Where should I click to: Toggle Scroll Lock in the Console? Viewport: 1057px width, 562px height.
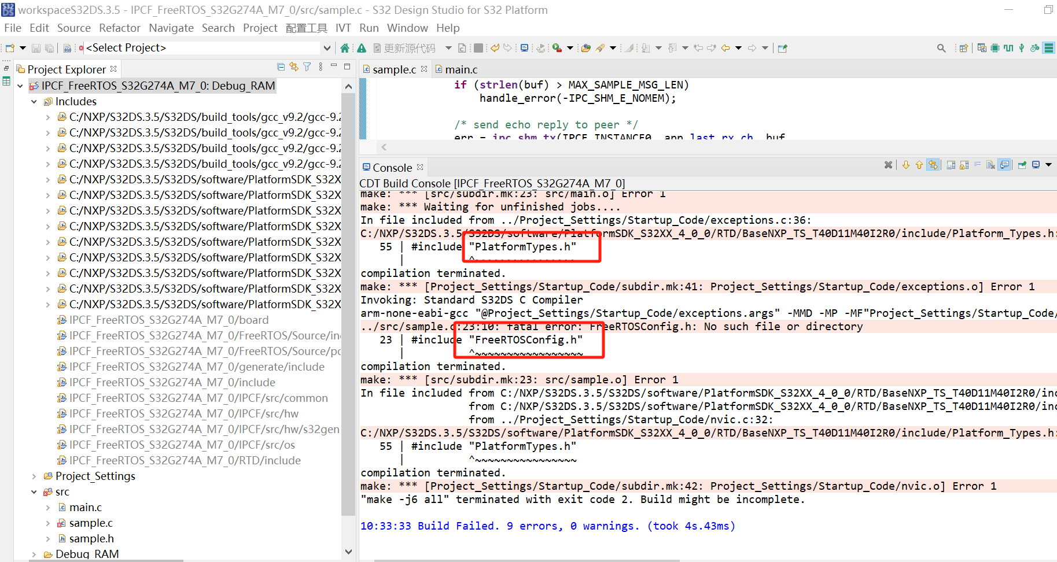[964, 165]
